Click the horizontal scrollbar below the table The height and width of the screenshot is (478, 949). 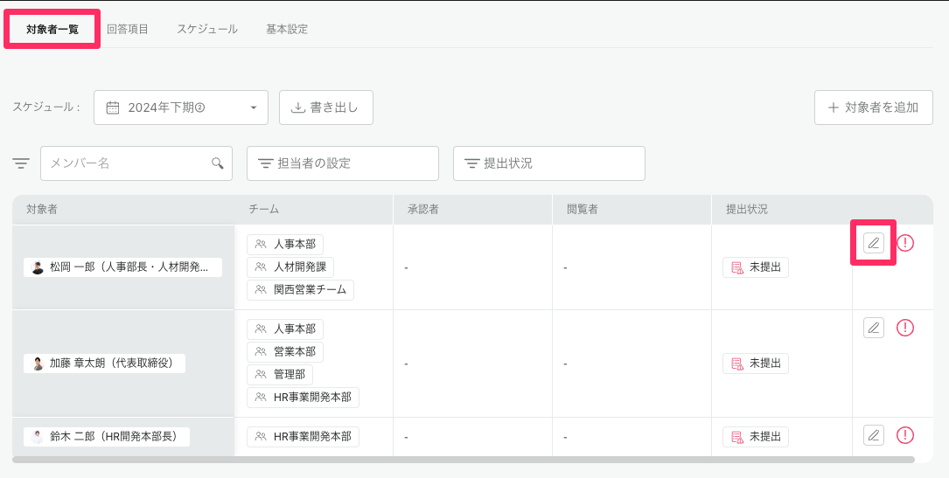coord(464,459)
